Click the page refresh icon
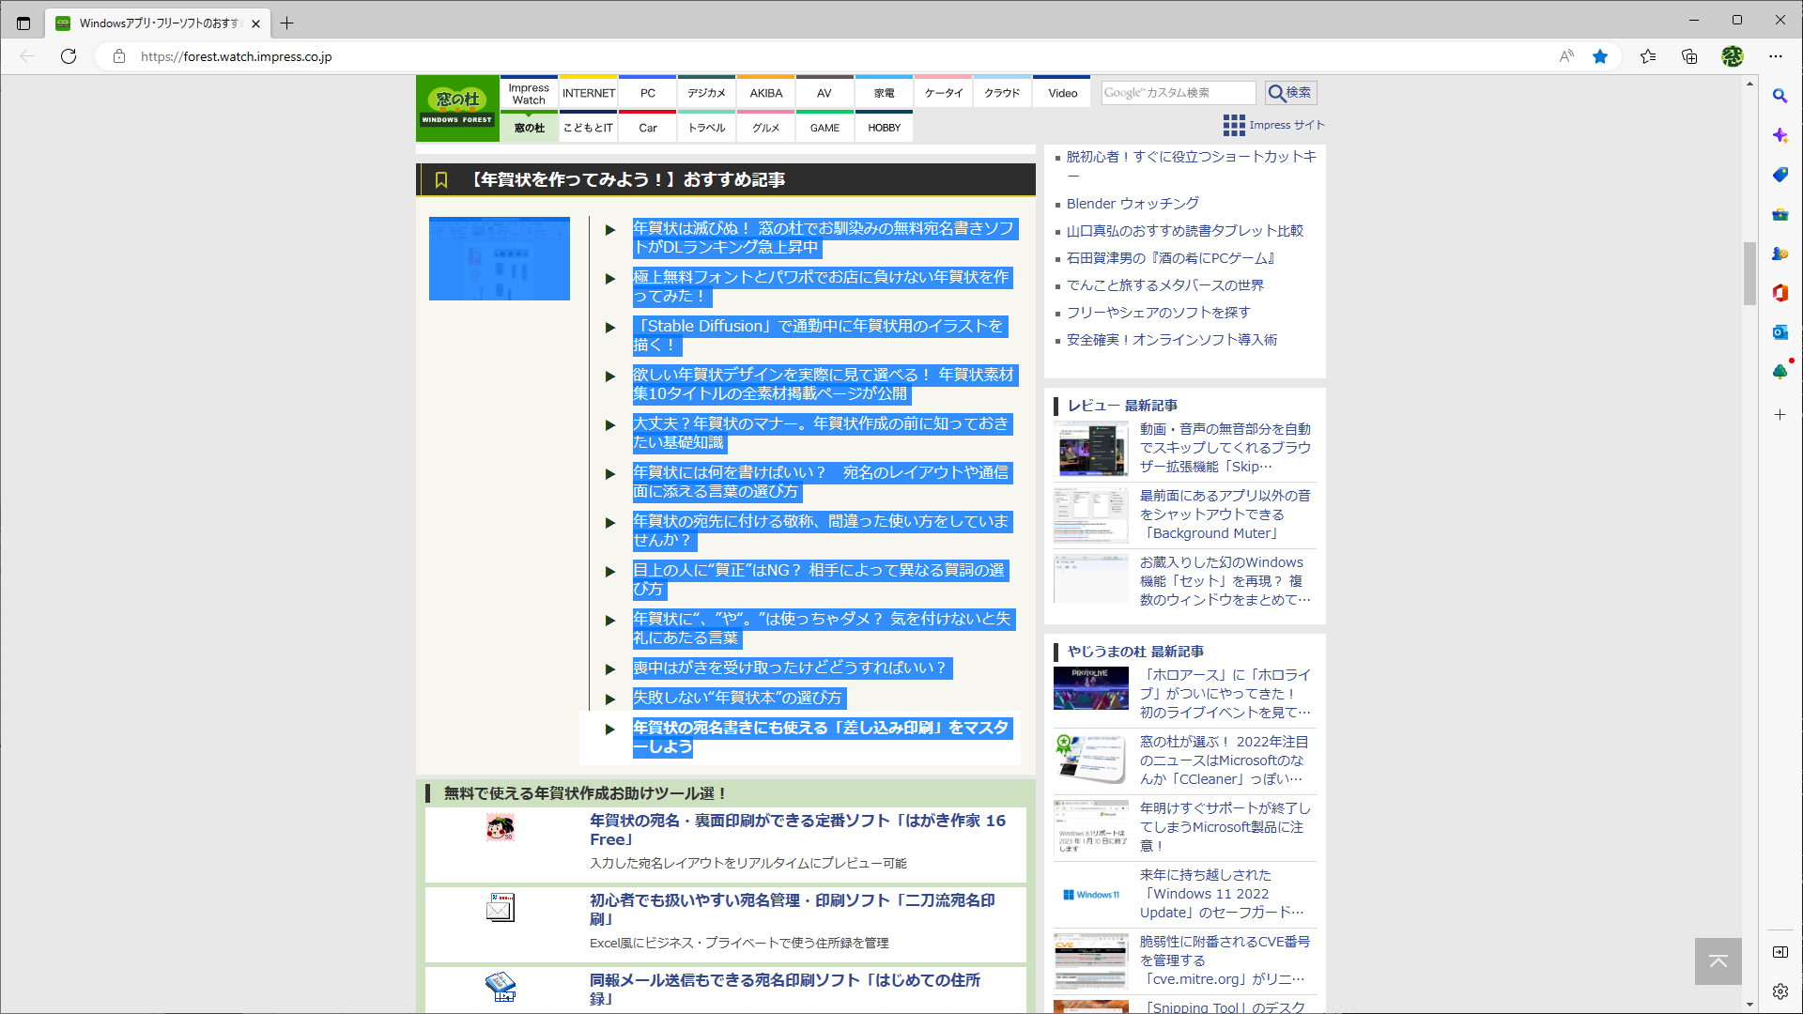The image size is (1803, 1014). 68,56
